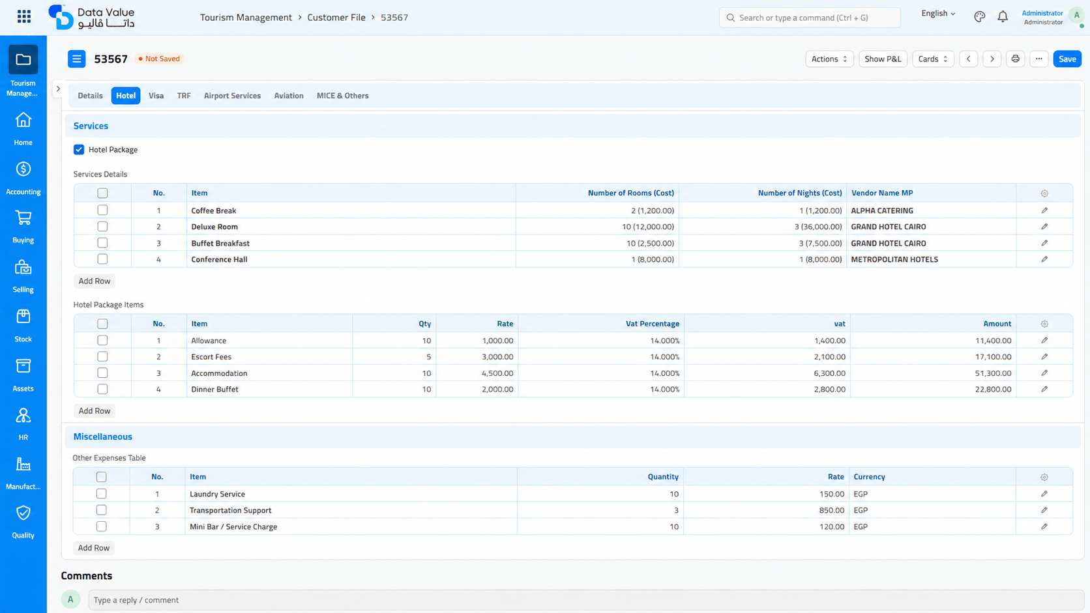Tick the Laundry Service row checkbox
The width and height of the screenshot is (1090, 613).
coord(101,494)
